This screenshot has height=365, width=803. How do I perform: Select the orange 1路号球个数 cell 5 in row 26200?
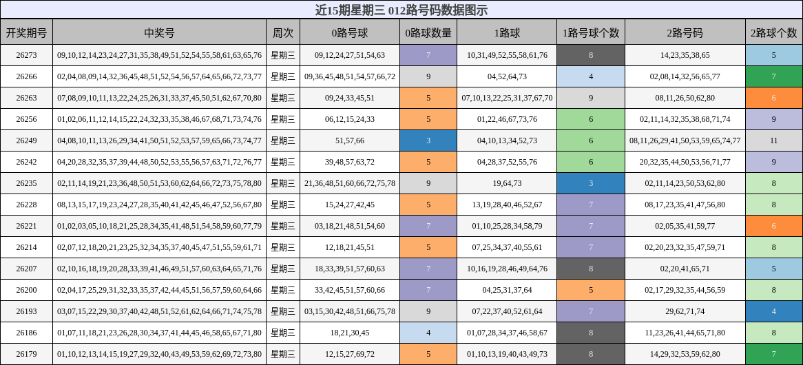click(x=591, y=290)
